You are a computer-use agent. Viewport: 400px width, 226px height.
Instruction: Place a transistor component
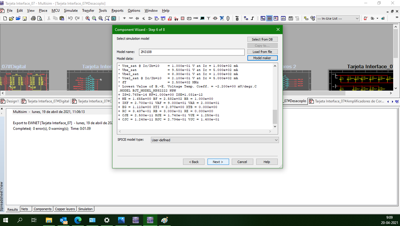(144, 18)
